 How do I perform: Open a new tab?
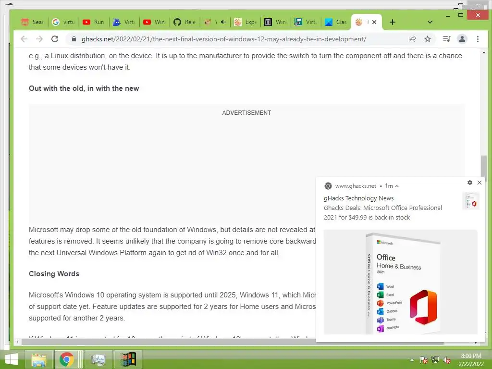point(392,22)
